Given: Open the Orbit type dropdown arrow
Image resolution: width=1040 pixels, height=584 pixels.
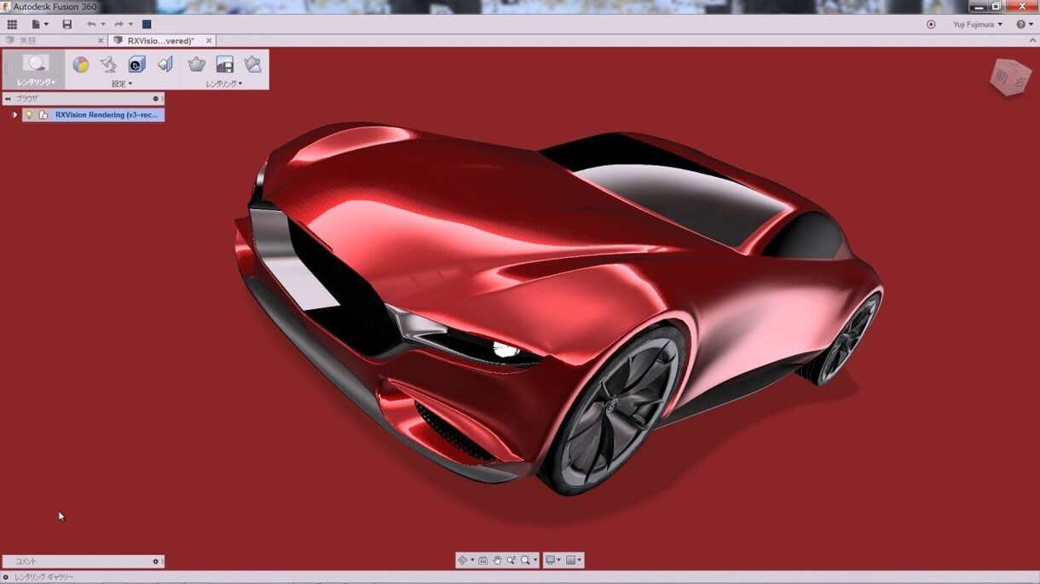Looking at the screenshot, I should coord(472,560).
